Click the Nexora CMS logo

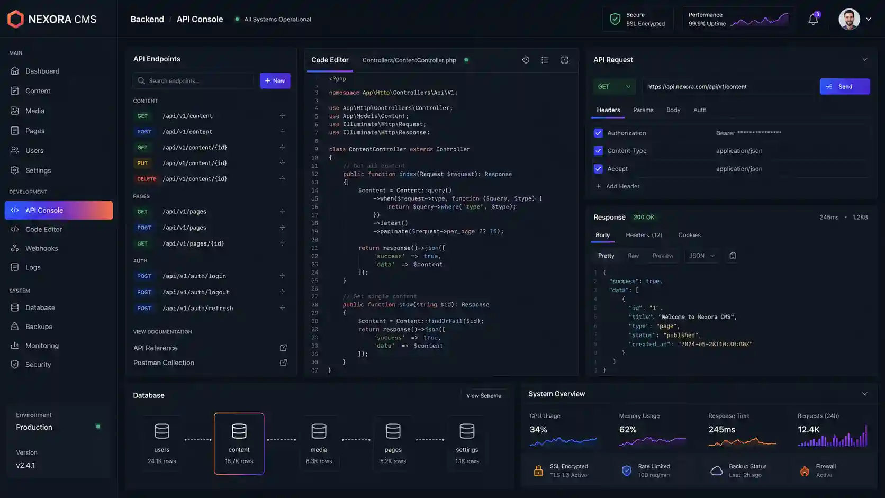tap(52, 19)
